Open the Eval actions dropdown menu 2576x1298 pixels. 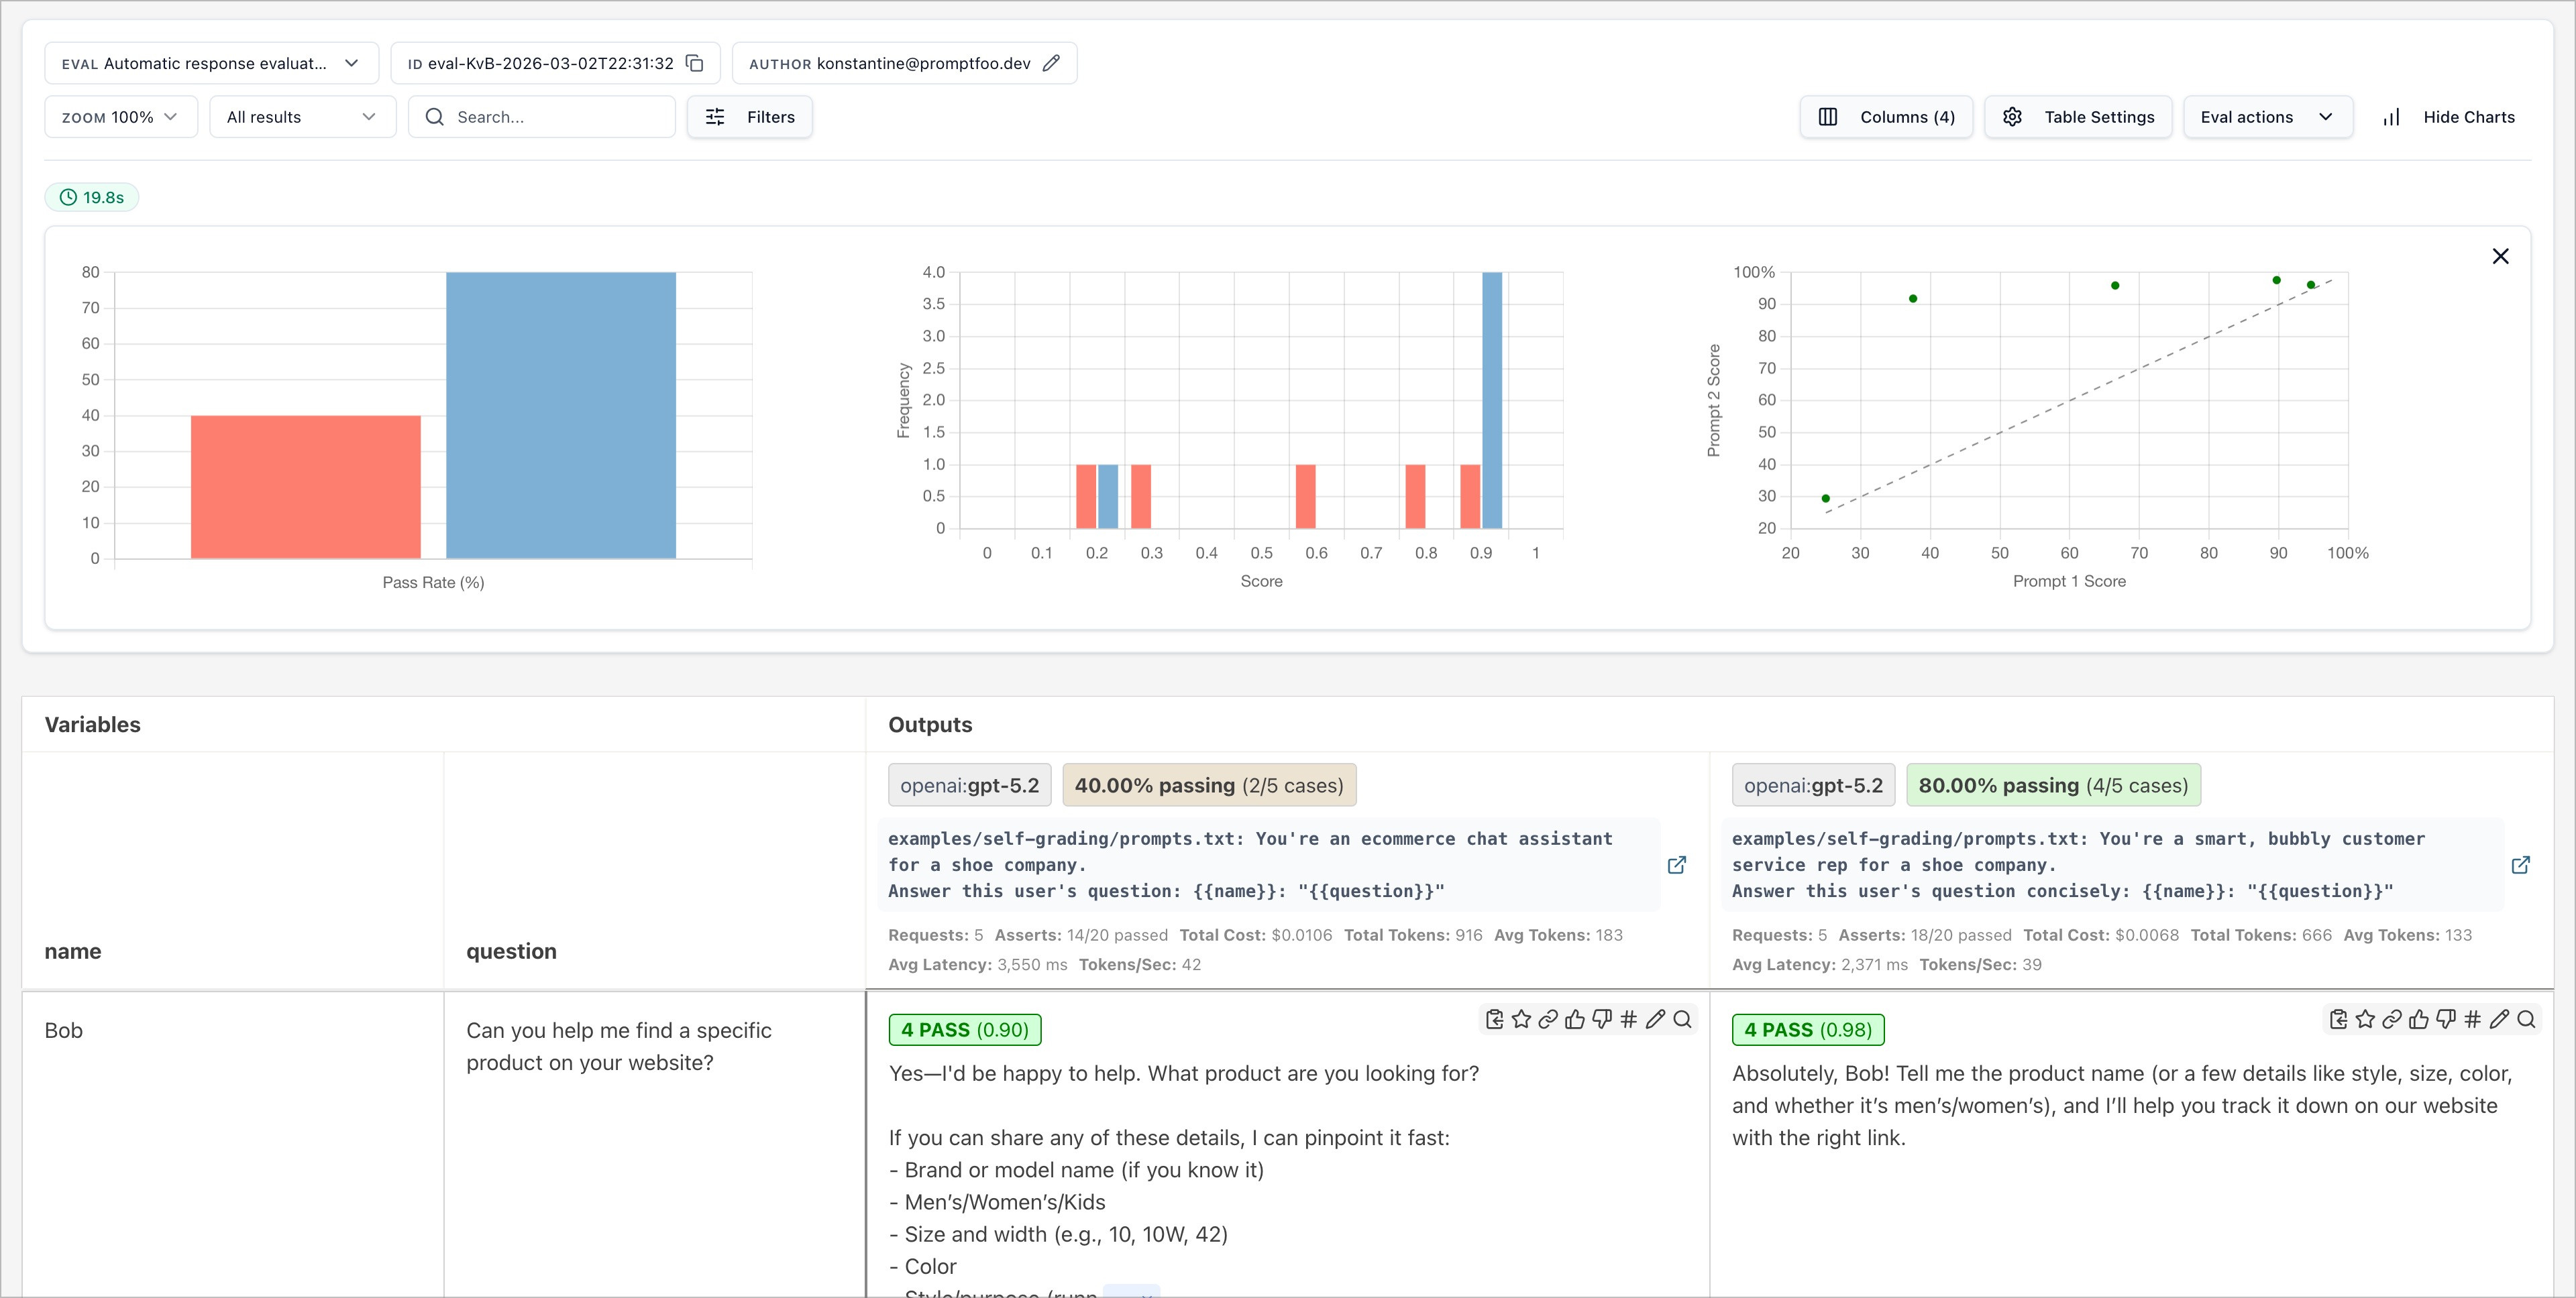[2267, 117]
